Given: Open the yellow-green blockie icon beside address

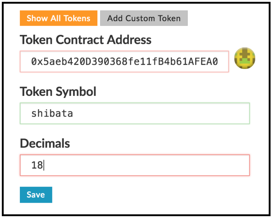Looking at the screenshot, I should (x=245, y=58).
